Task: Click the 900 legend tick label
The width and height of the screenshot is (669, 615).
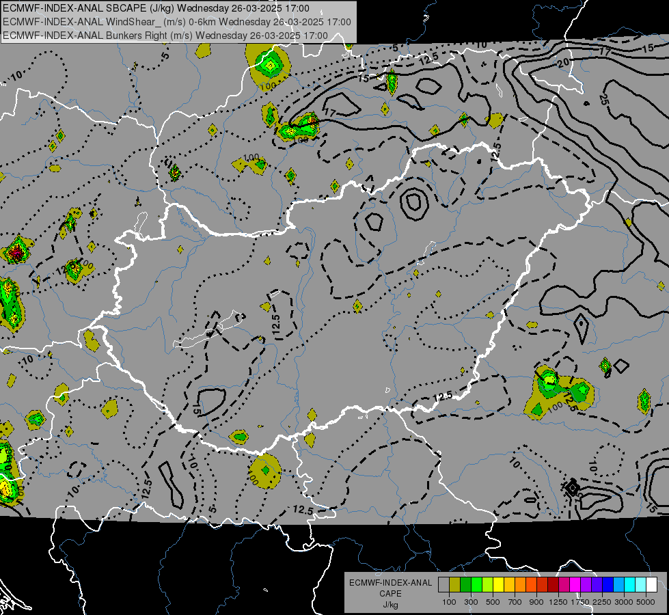Action: click(x=536, y=602)
